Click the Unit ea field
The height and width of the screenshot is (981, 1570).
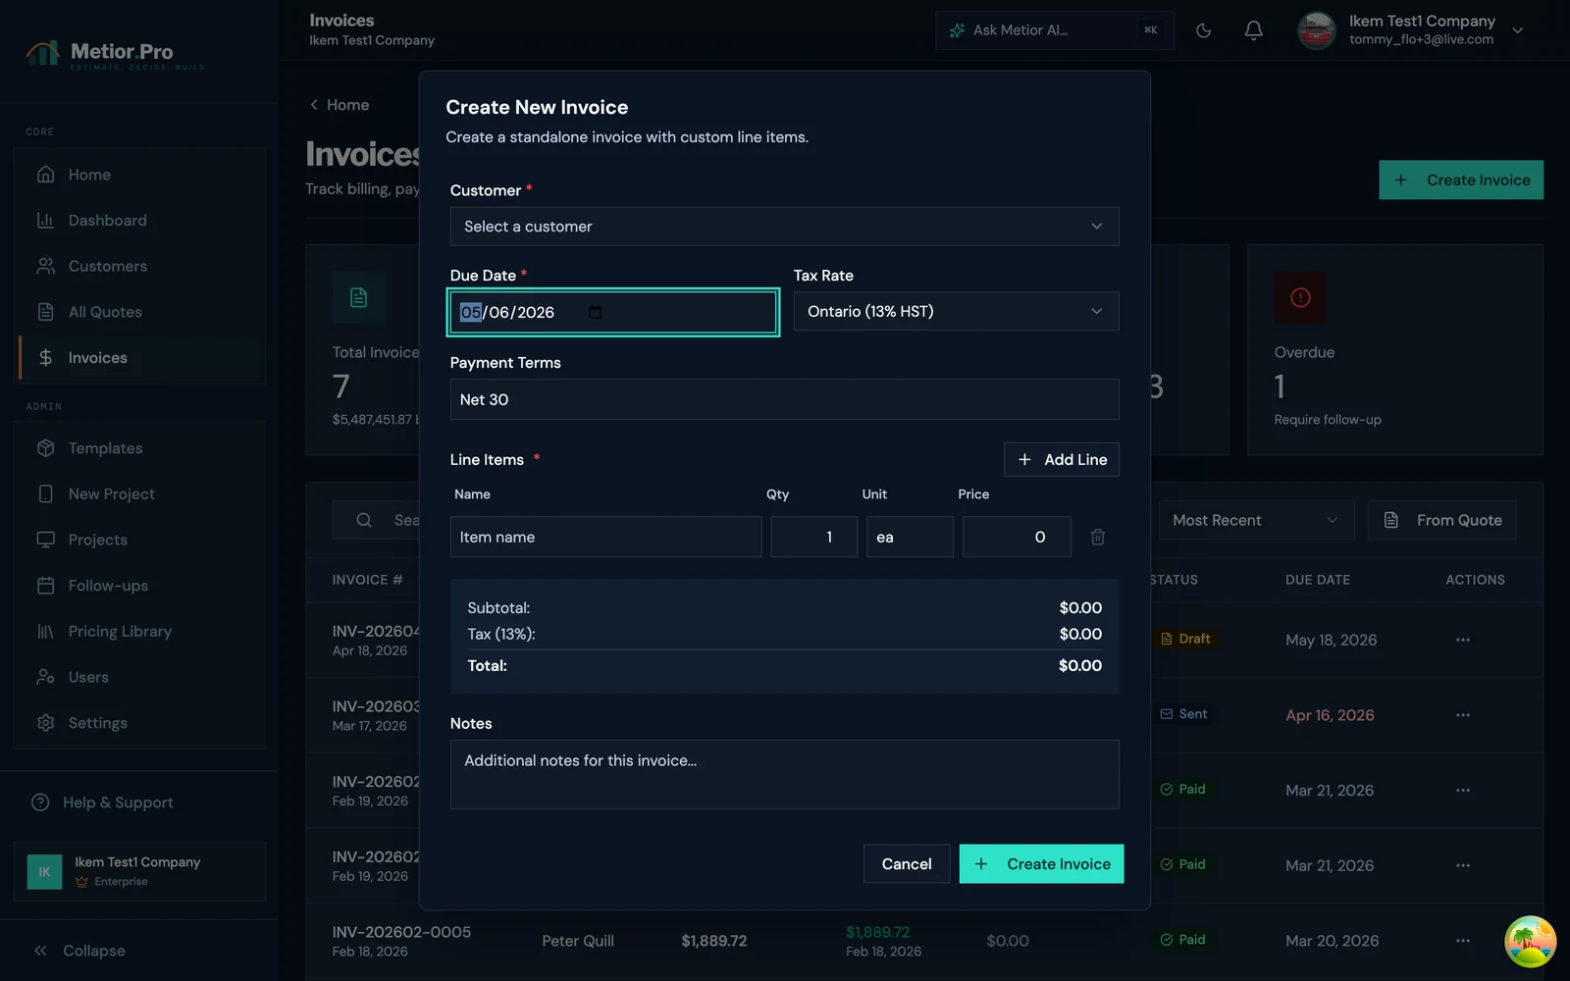910,537
